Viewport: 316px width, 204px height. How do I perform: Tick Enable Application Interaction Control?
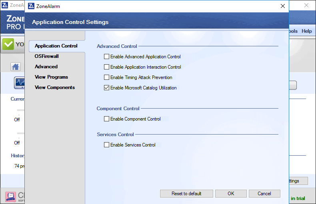click(107, 67)
